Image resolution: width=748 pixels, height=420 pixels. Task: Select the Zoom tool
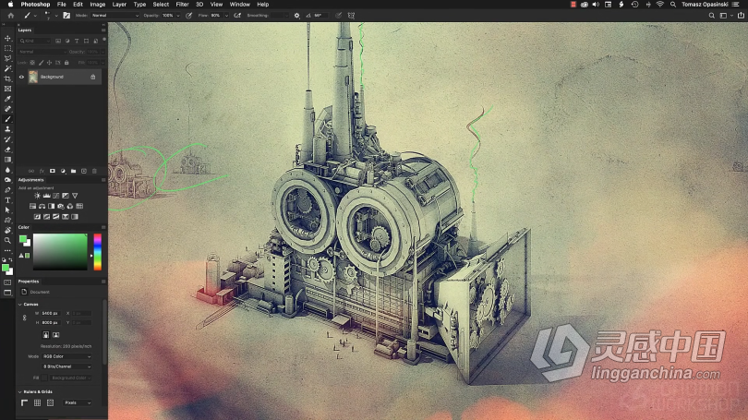coord(7,240)
